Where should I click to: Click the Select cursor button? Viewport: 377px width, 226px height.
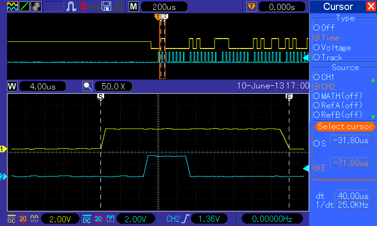click(x=345, y=126)
